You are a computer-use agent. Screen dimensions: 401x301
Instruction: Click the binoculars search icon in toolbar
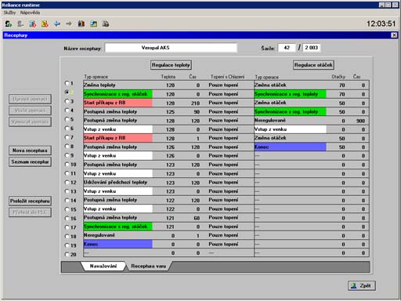pos(81,24)
